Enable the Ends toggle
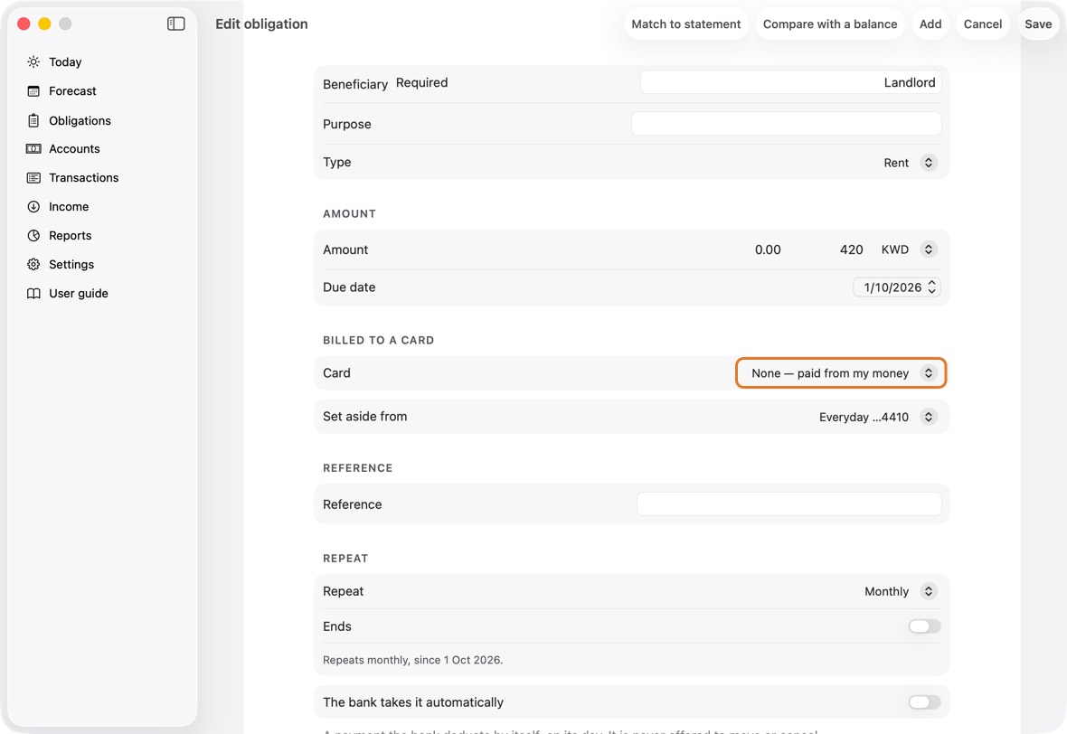This screenshot has height=734, width=1067. [924, 626]
